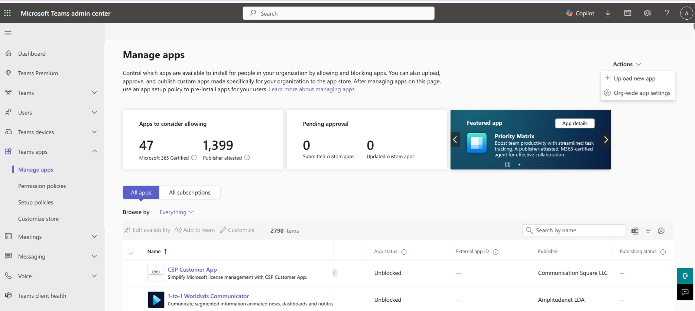Image resolution: width=695 pixels, height=311 pixels.
Task: Open Manage apps sidebar item
Action: point(36,170)
